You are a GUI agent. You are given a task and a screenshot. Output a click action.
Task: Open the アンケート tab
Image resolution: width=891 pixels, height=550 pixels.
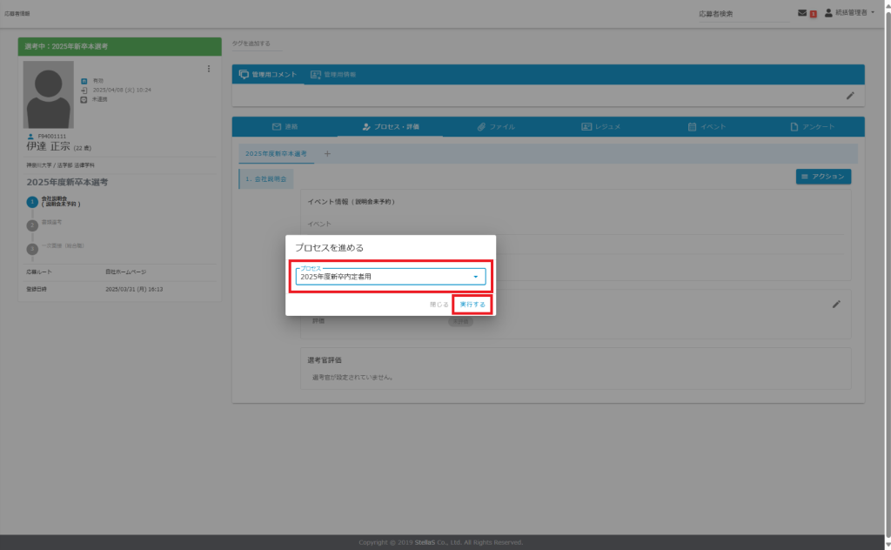(812, 127)
